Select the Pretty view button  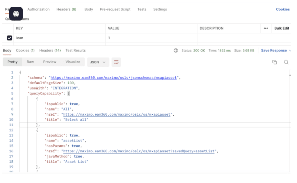(x=12, y=62)
